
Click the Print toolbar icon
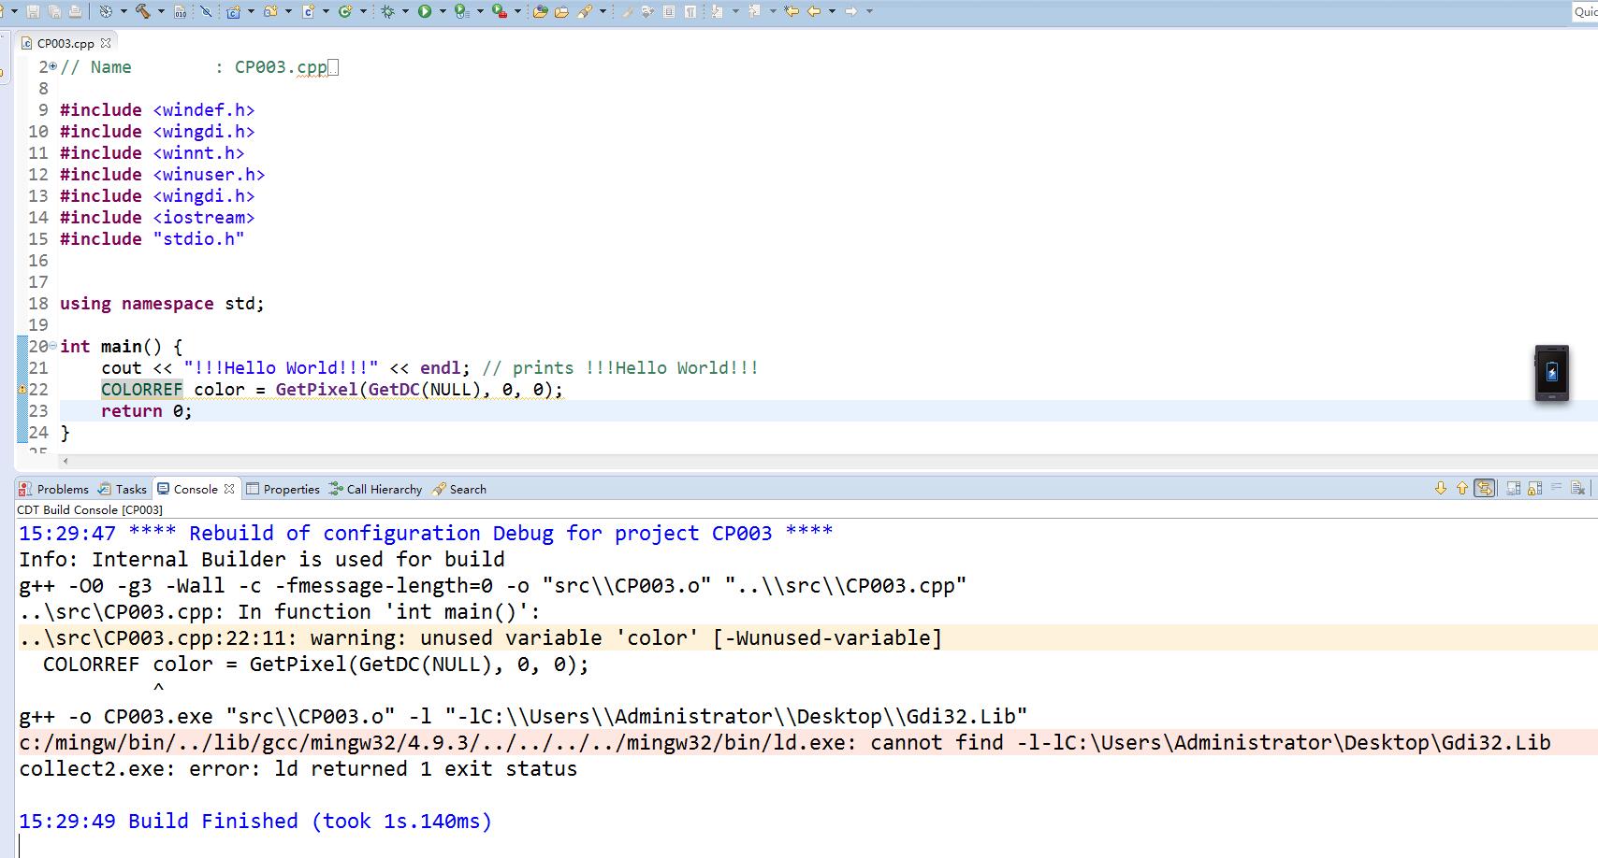75,11
